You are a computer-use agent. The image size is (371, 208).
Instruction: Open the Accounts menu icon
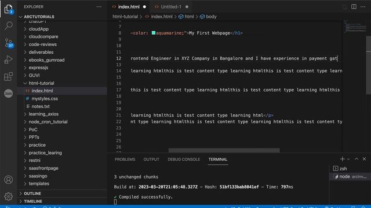tap(9, 180)
